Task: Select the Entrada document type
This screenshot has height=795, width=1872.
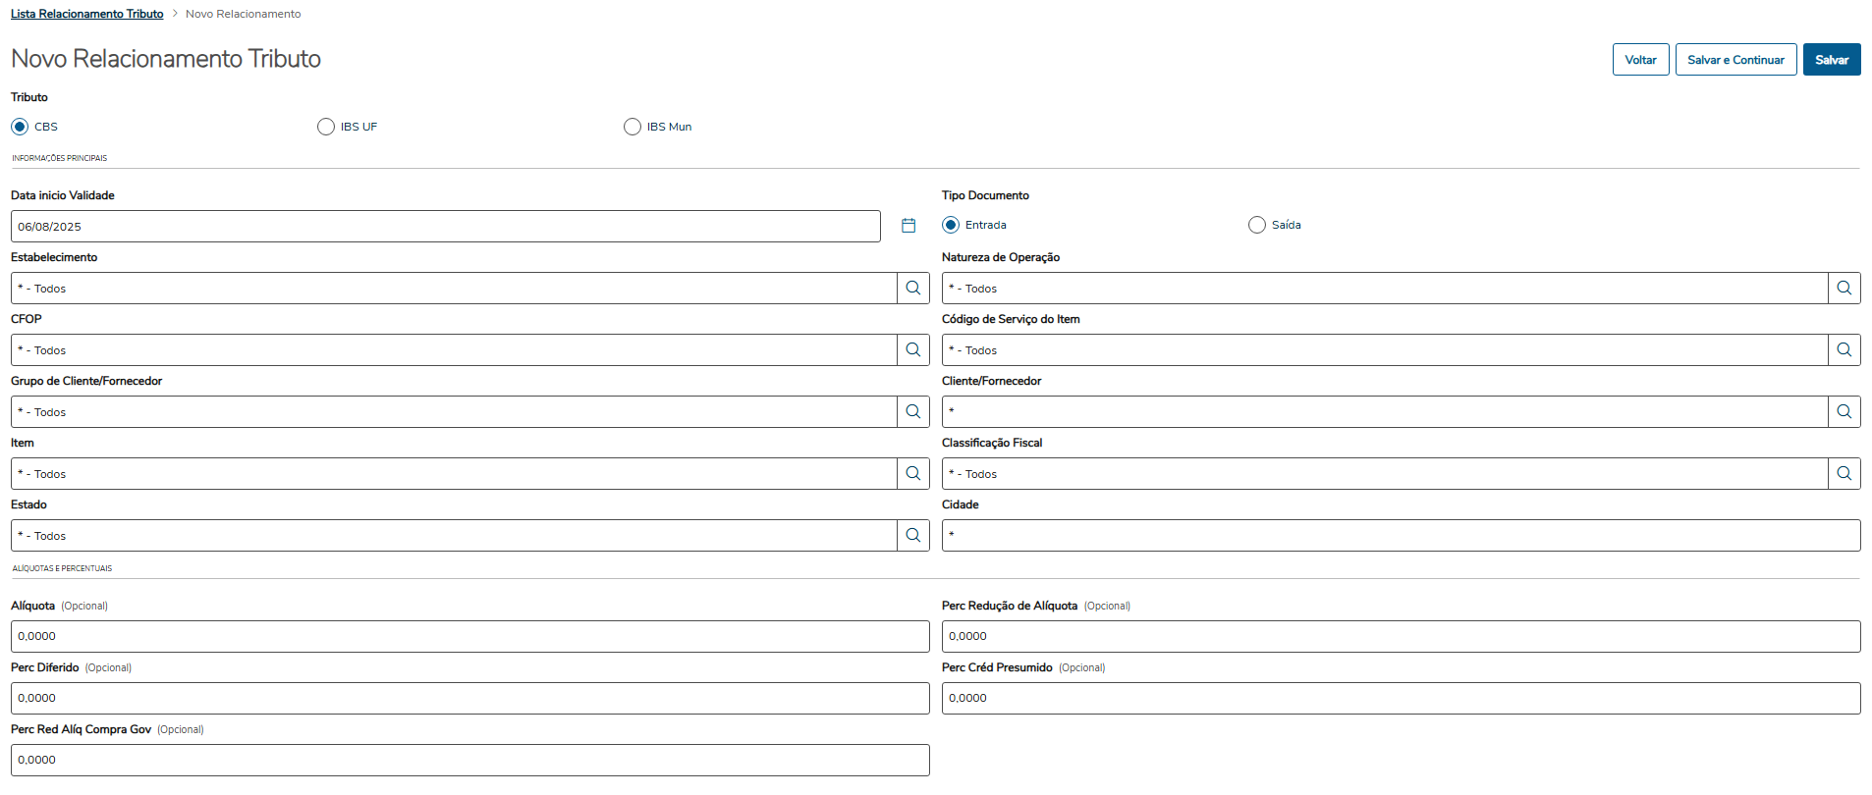Action: (x=951, y=225)
